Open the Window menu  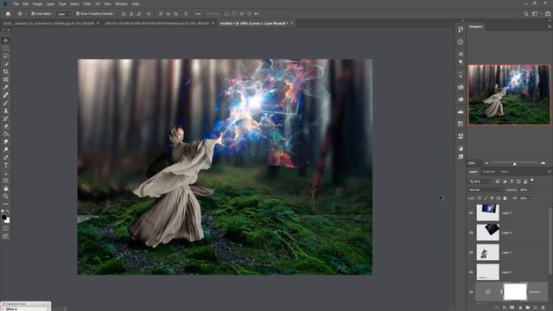[x=122, y=3]
